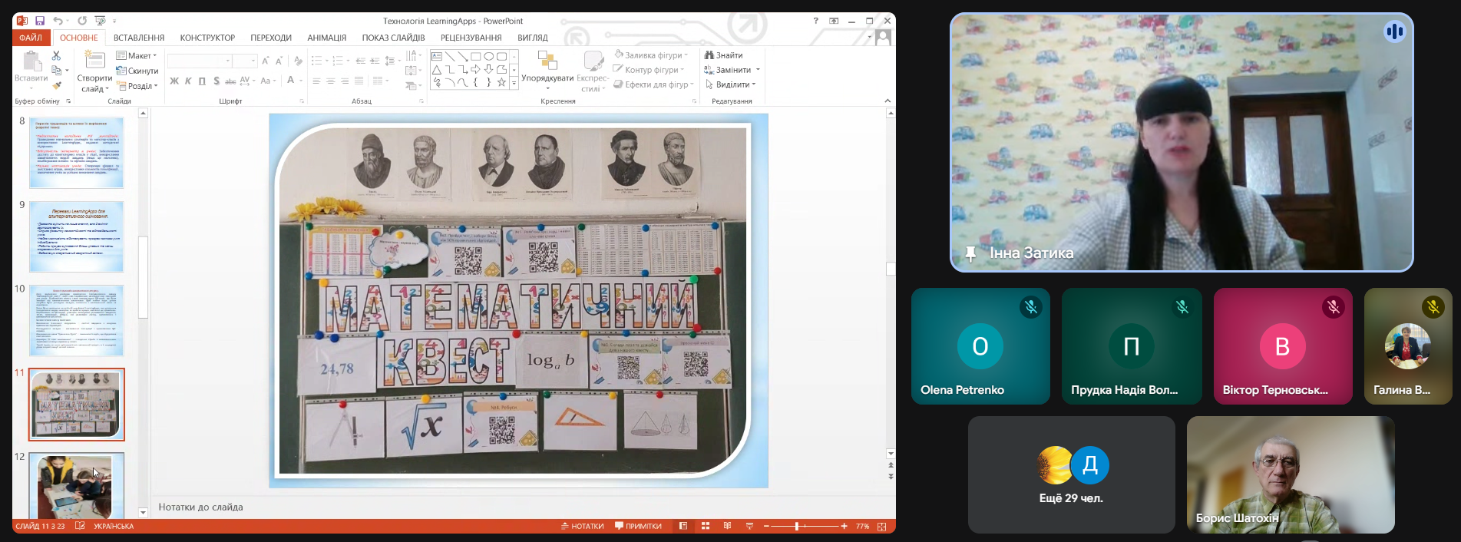
Task: Fit slide to current window icon
Action: click(881, 527)
